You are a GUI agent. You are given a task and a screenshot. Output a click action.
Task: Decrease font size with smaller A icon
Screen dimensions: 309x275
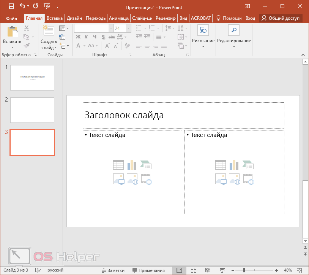coord(116,46)
